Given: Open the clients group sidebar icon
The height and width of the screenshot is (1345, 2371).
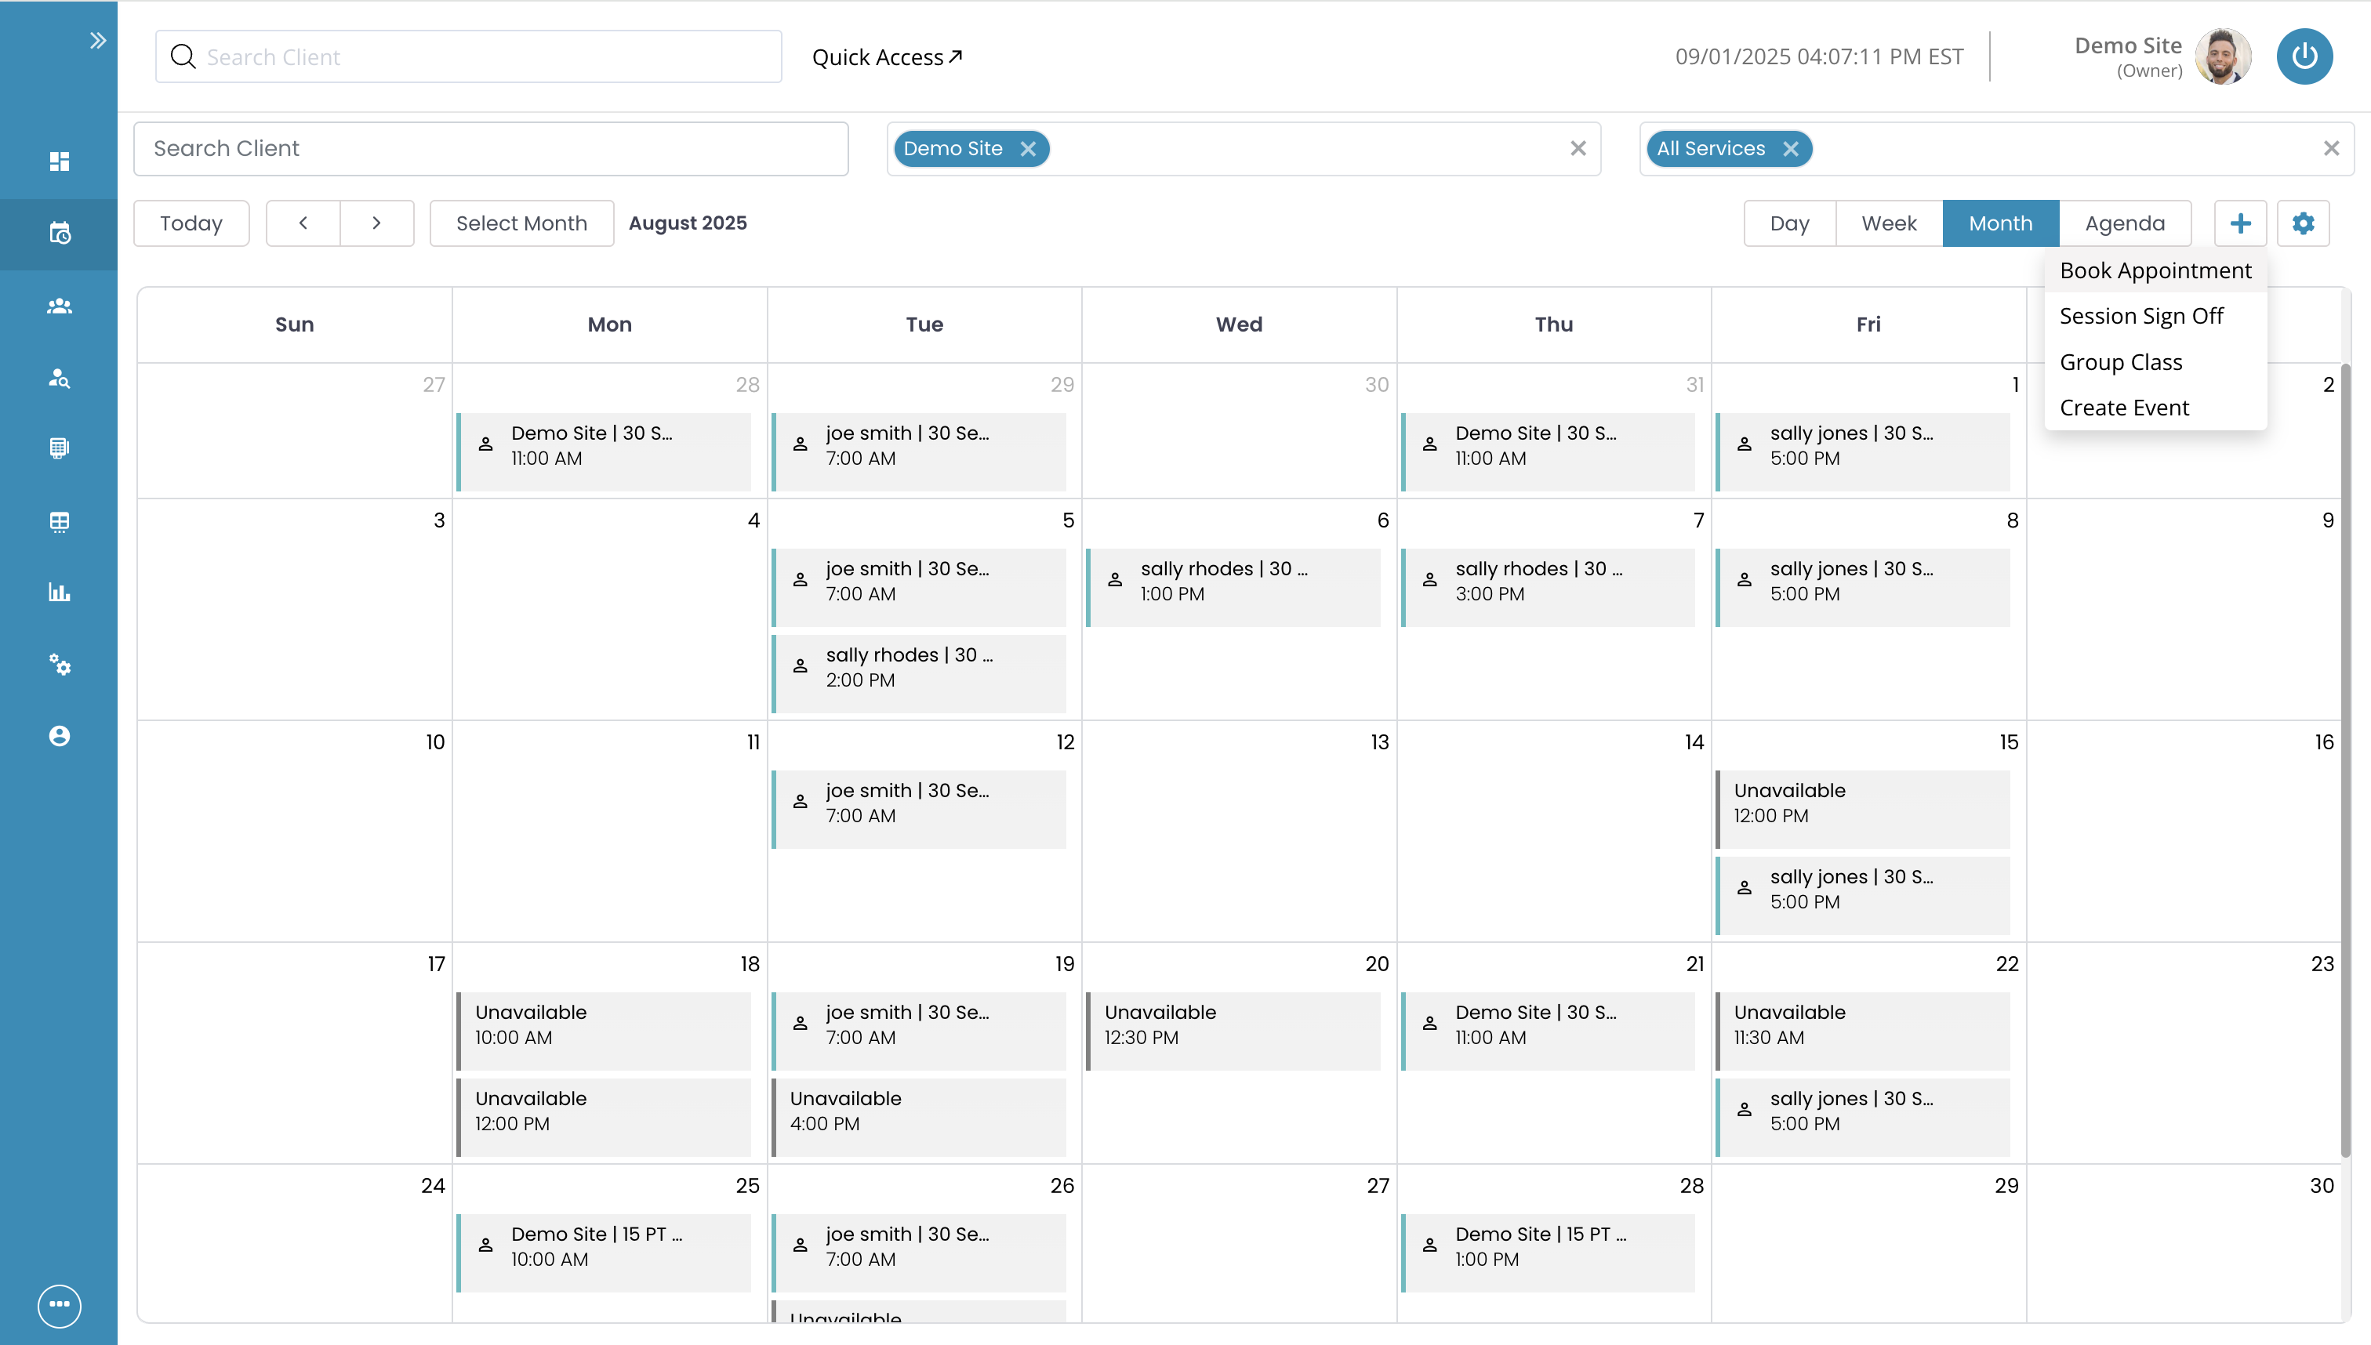Looking at the screenshot, I should (x=59, y=306).
